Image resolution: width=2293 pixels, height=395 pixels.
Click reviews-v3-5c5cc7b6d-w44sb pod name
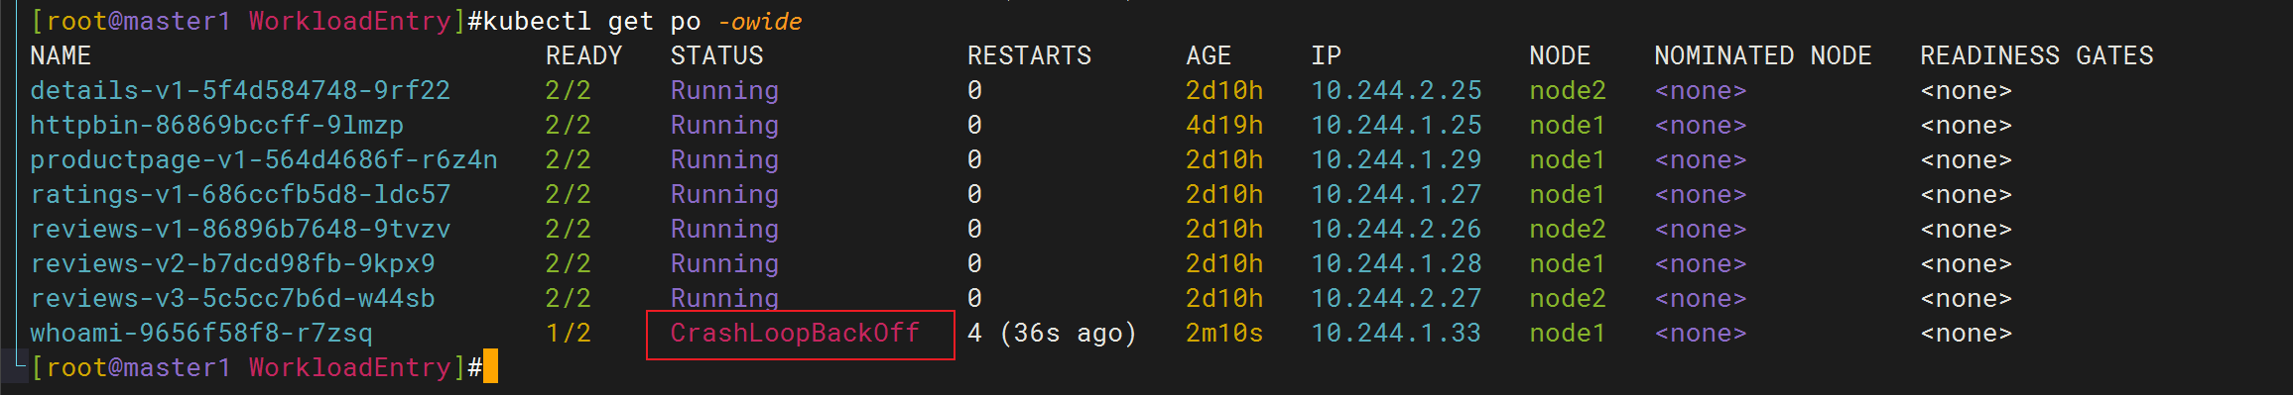[x=232, y=299]
